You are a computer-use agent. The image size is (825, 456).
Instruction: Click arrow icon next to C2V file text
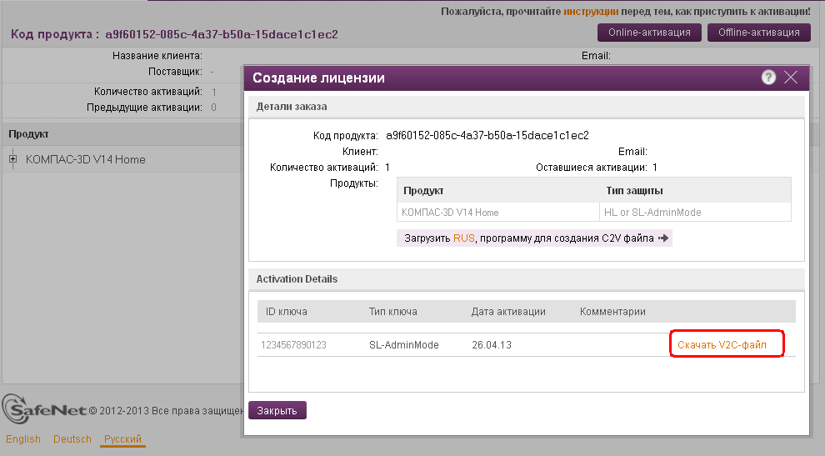[x=663, y=238]
